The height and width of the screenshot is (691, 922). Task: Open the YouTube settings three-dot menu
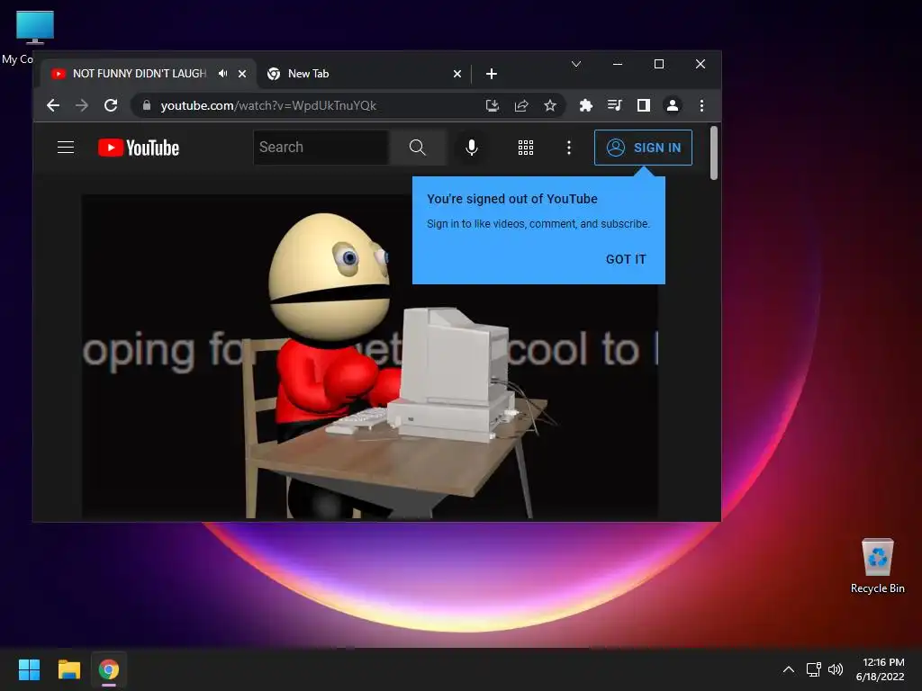[569, 148]
